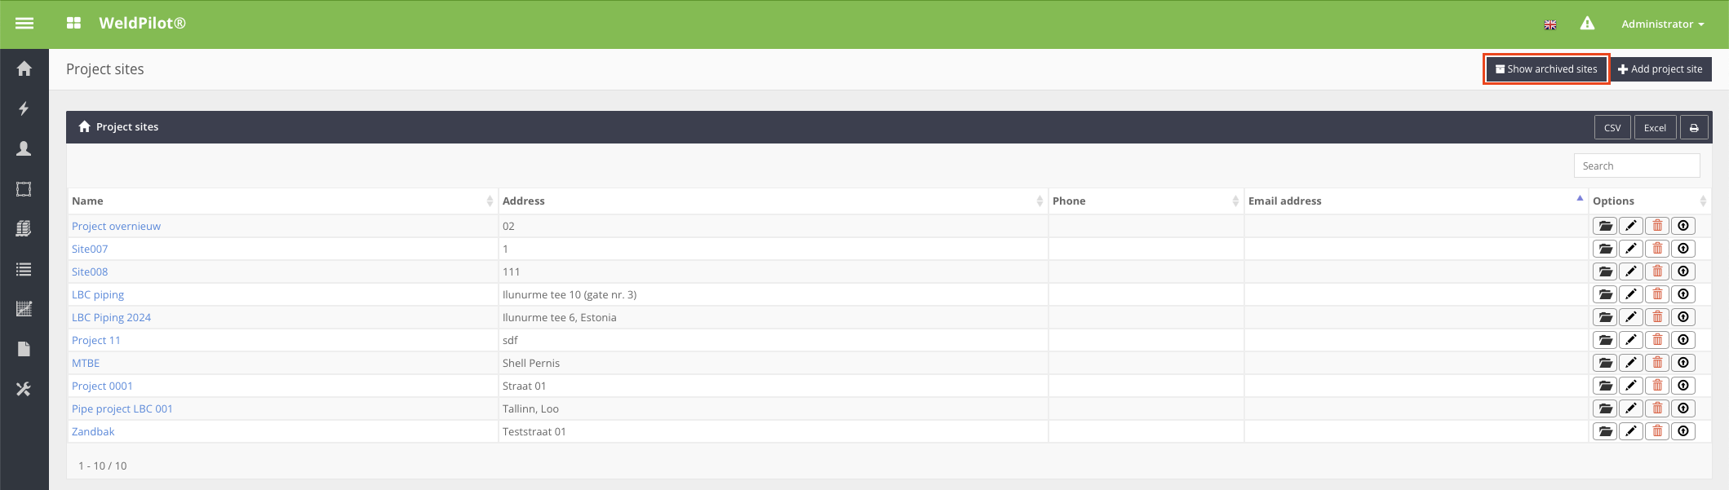This screenshot has height=490, width=1729.
Task: Open the LBC Piping 2024 site link
Action: tap(111, 318)
